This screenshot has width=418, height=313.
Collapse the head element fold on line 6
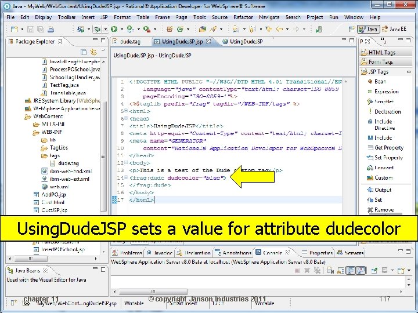pyautogui.click(x=126, y=118)
